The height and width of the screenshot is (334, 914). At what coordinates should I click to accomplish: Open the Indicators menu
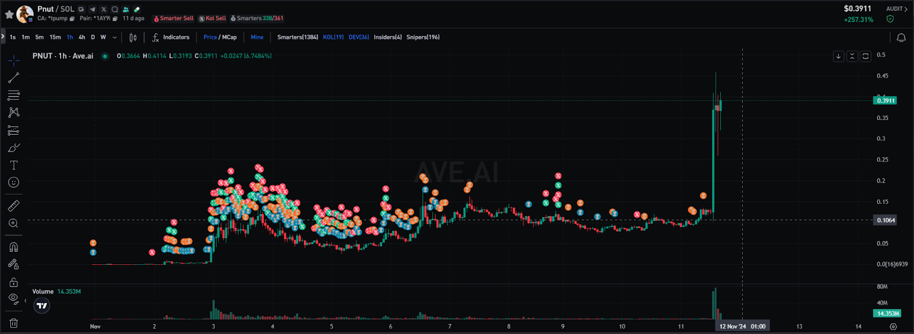tap(171, 37)
